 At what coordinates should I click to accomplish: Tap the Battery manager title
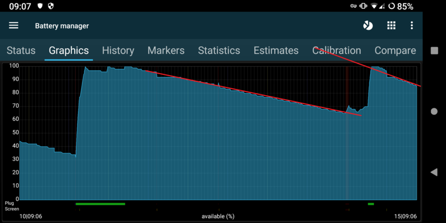coord(62,26)
